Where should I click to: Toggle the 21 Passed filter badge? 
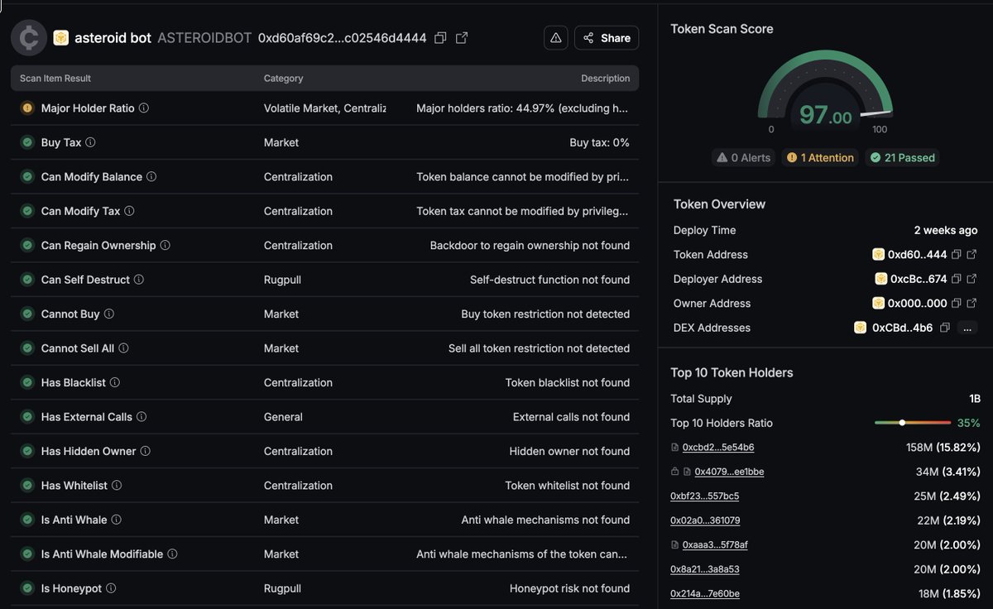click(x=901, y=157)
